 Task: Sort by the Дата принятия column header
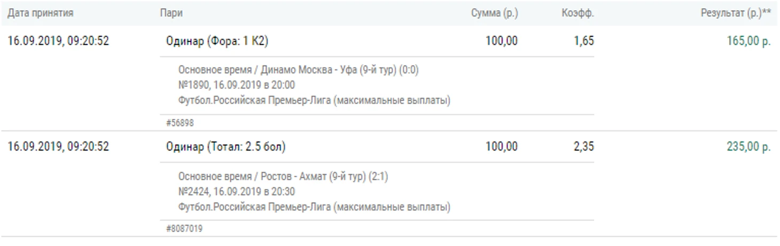pos(40,13)
